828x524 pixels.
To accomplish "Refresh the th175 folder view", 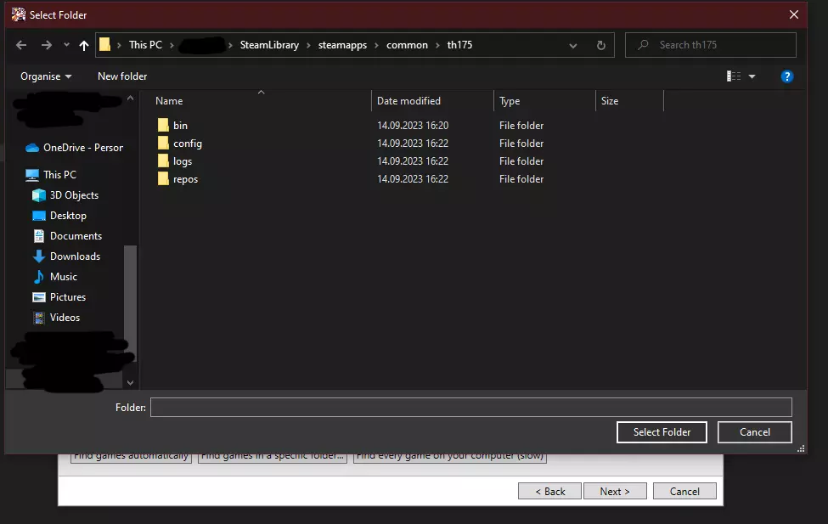I will click(601, 45).
